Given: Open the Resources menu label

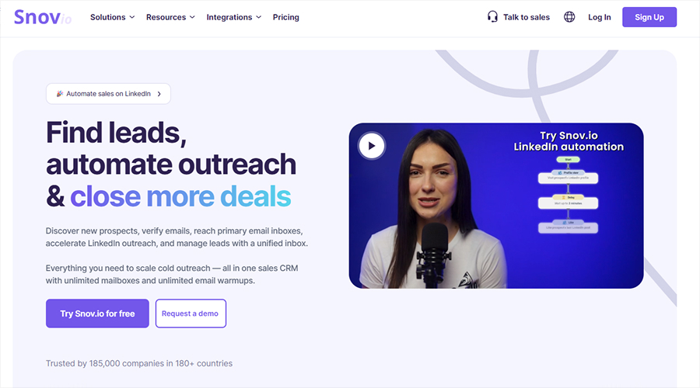Looking at the screenshot, I should (166, 17).
